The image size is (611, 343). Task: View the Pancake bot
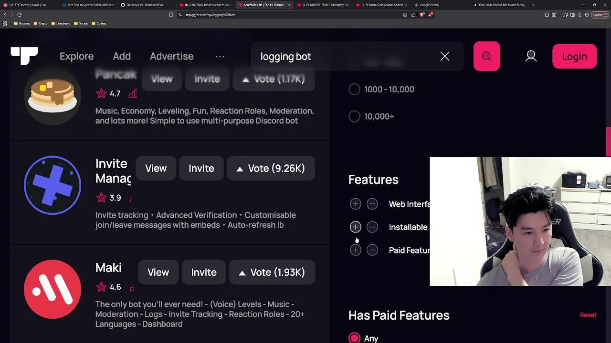(162, 79)
